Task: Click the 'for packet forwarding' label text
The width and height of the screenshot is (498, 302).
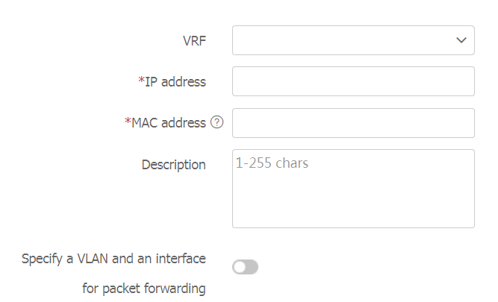Action: (144, 289)
